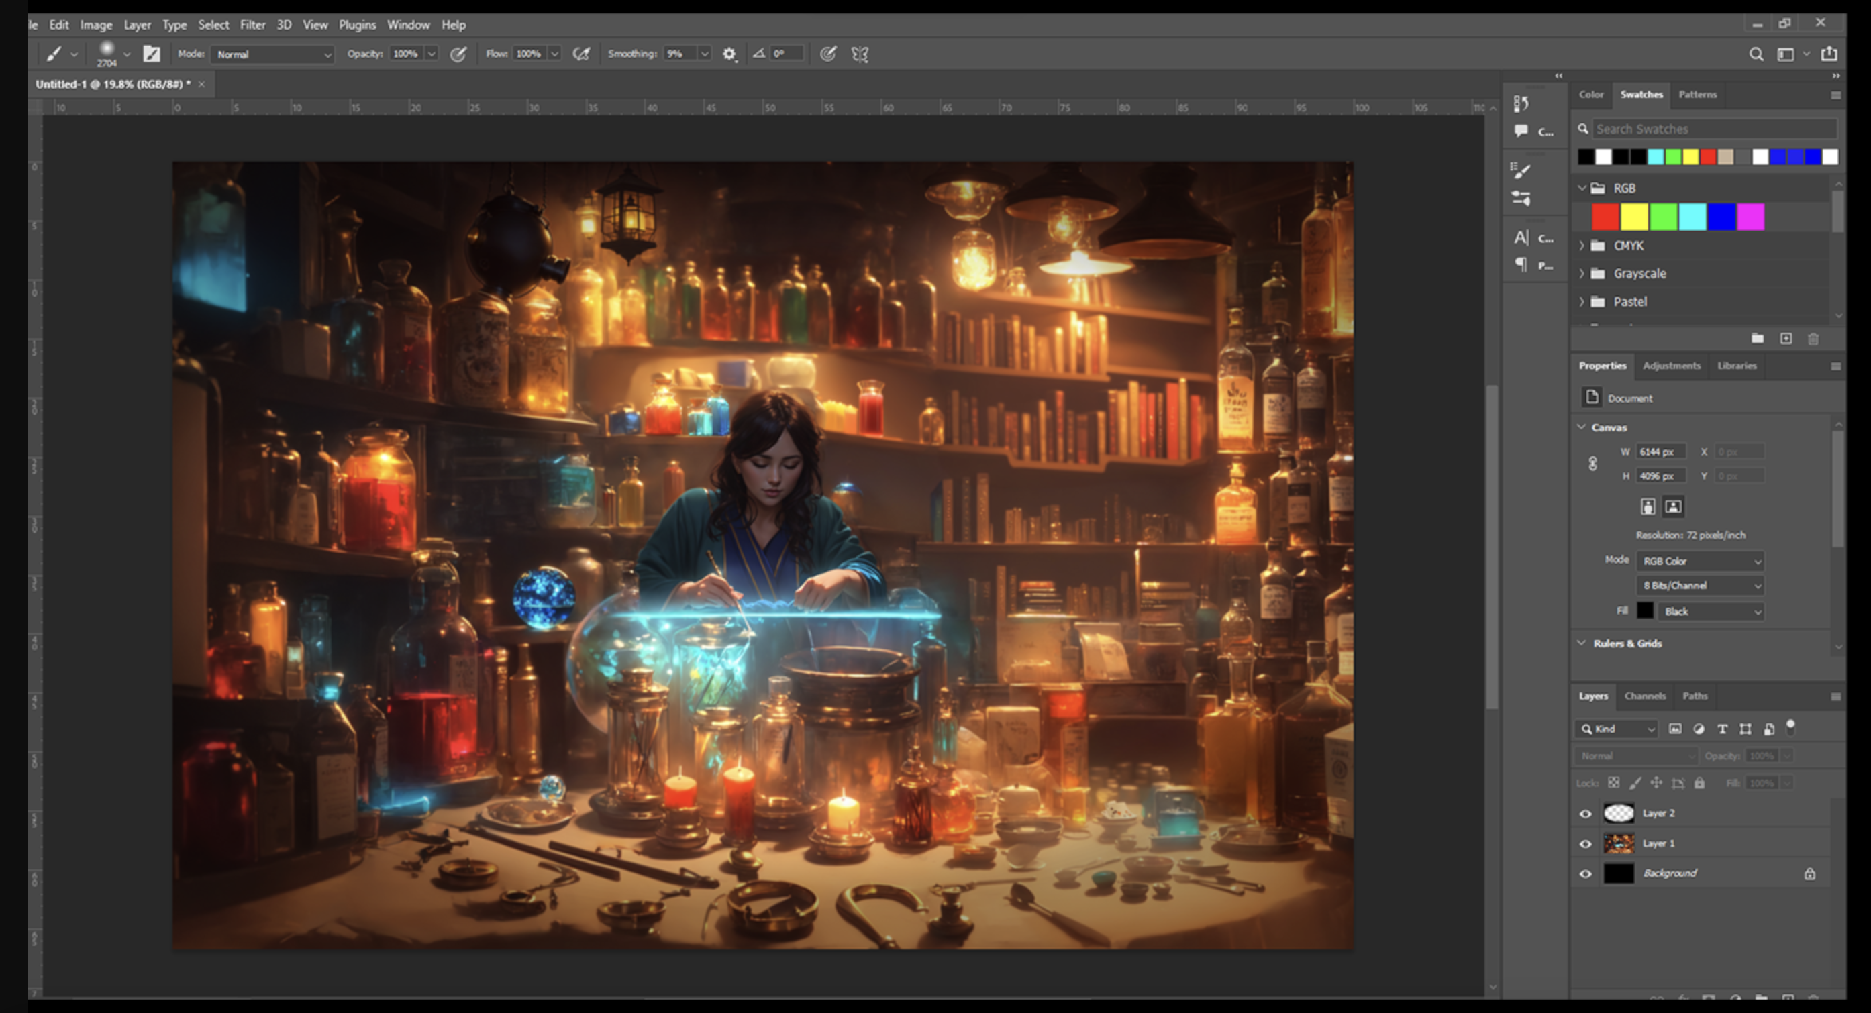Click the symmetry paint butterfly icon

(x=860, y=54)
